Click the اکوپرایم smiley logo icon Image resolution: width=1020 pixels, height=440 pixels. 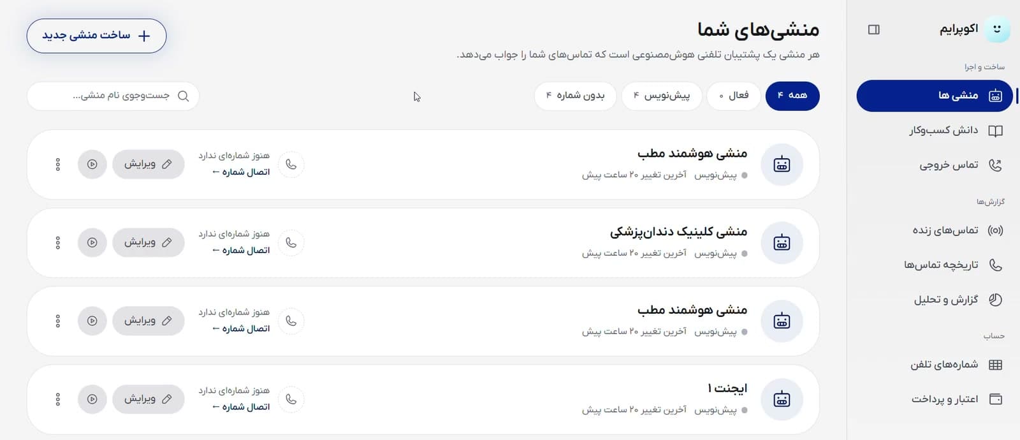pos(997,29)
